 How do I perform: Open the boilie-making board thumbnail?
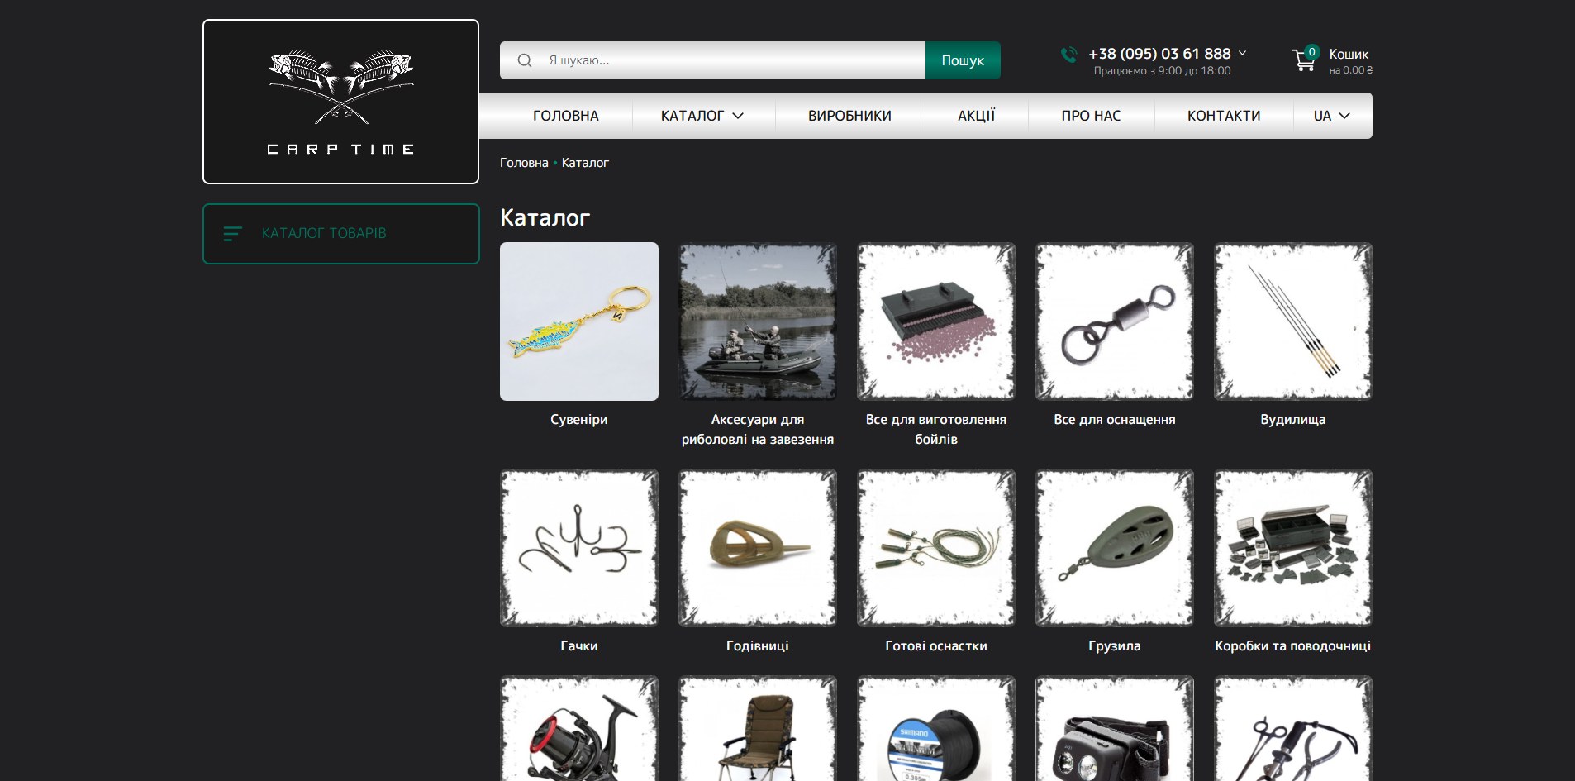[936, 321]
